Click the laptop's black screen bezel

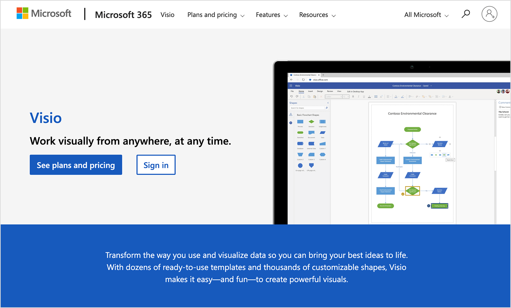pyautogui.click(x=280, y=143)
